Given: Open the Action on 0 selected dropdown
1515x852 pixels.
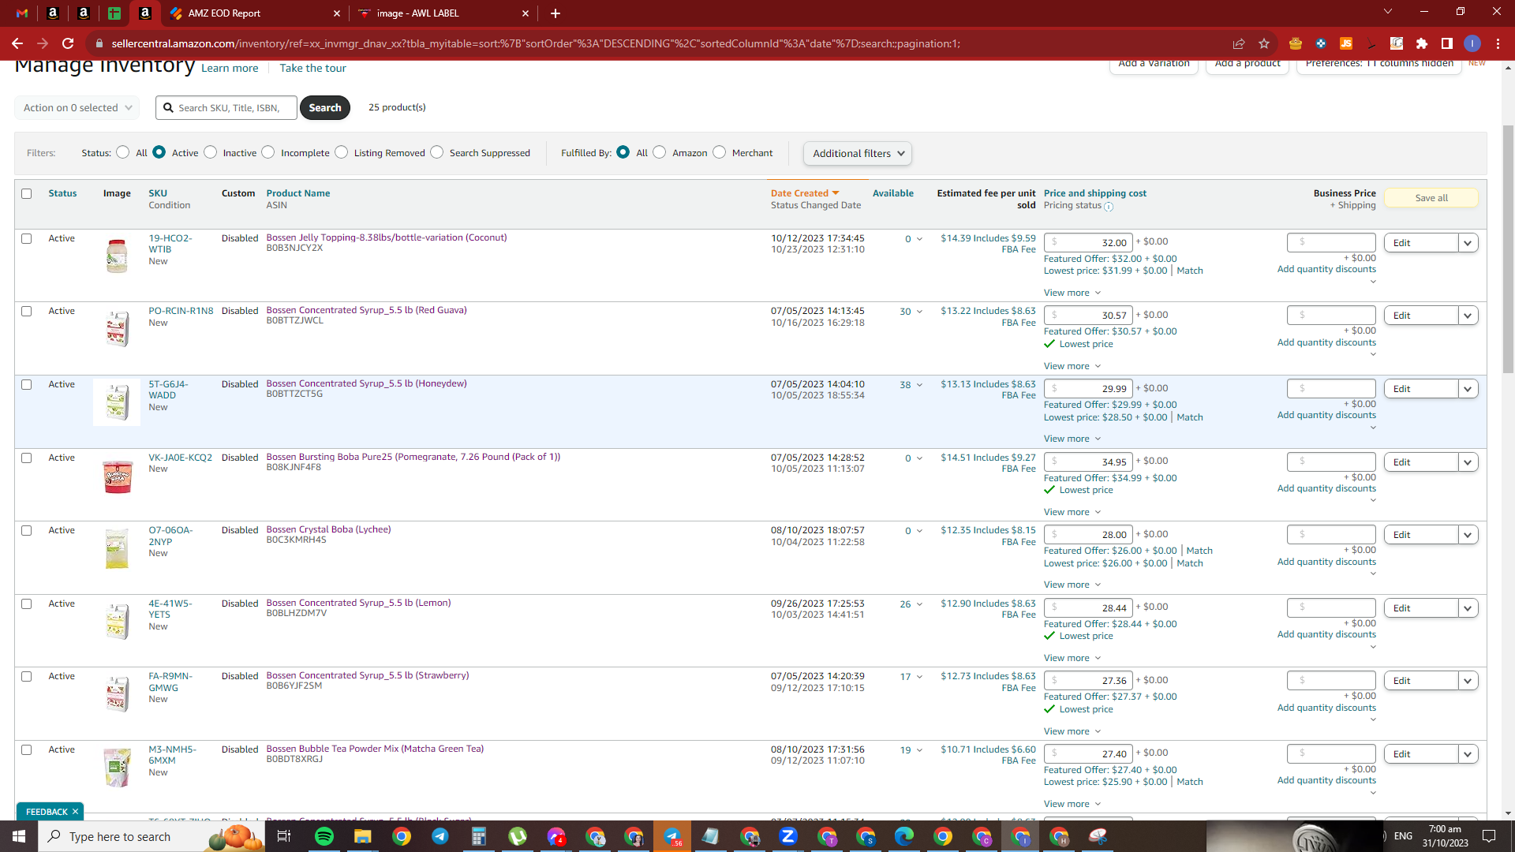Looking at the screenshot, I should click(77, 108).
